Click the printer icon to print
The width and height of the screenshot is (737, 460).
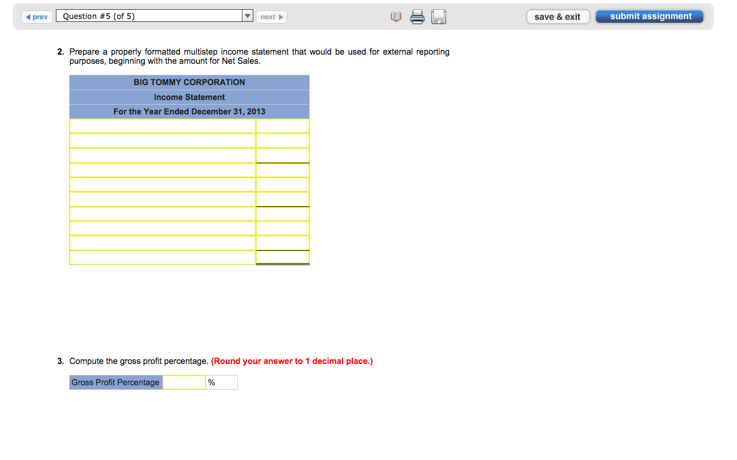pos(418,17)
